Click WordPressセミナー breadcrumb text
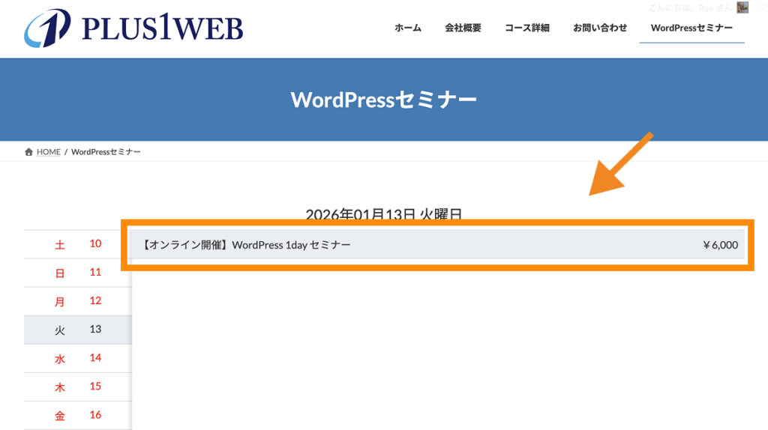 [x=106, y=152]
